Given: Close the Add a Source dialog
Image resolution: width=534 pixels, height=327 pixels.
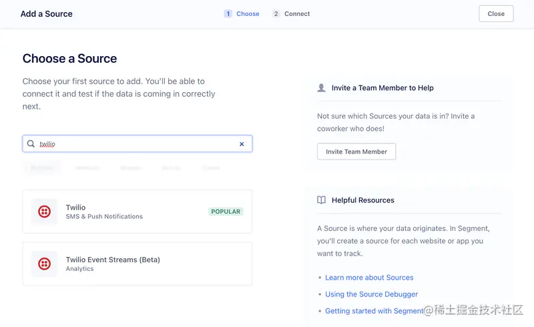Looking at the screenshot, I should [x=496, y=13].
